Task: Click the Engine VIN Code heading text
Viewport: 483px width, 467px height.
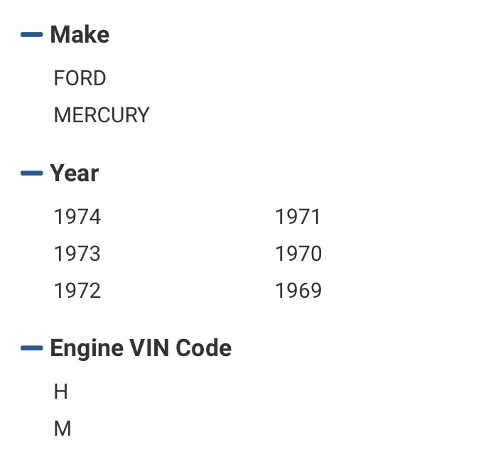Action: (141, 348)
